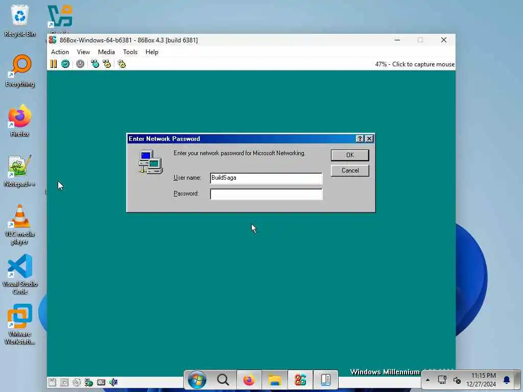Select the Visual Studio Code desktop shortcut
The image size is (523, 392).
20,274
